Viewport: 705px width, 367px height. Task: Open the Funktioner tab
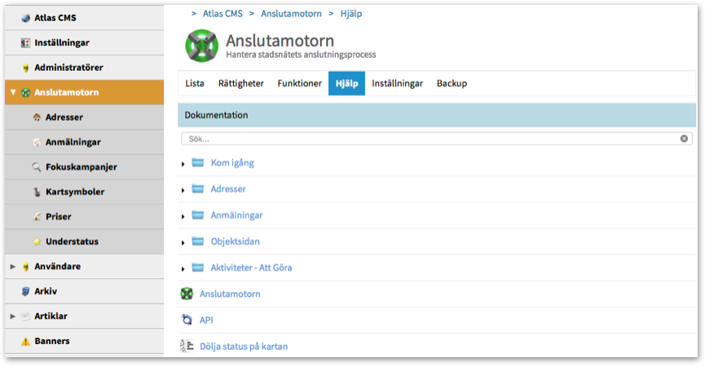point(299,83)
